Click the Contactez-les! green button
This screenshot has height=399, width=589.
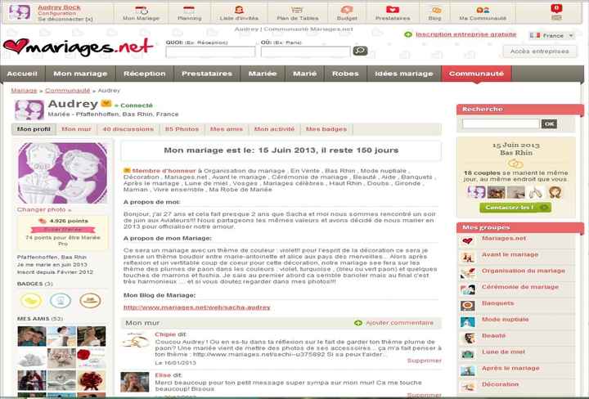click(x=515, y=207)
